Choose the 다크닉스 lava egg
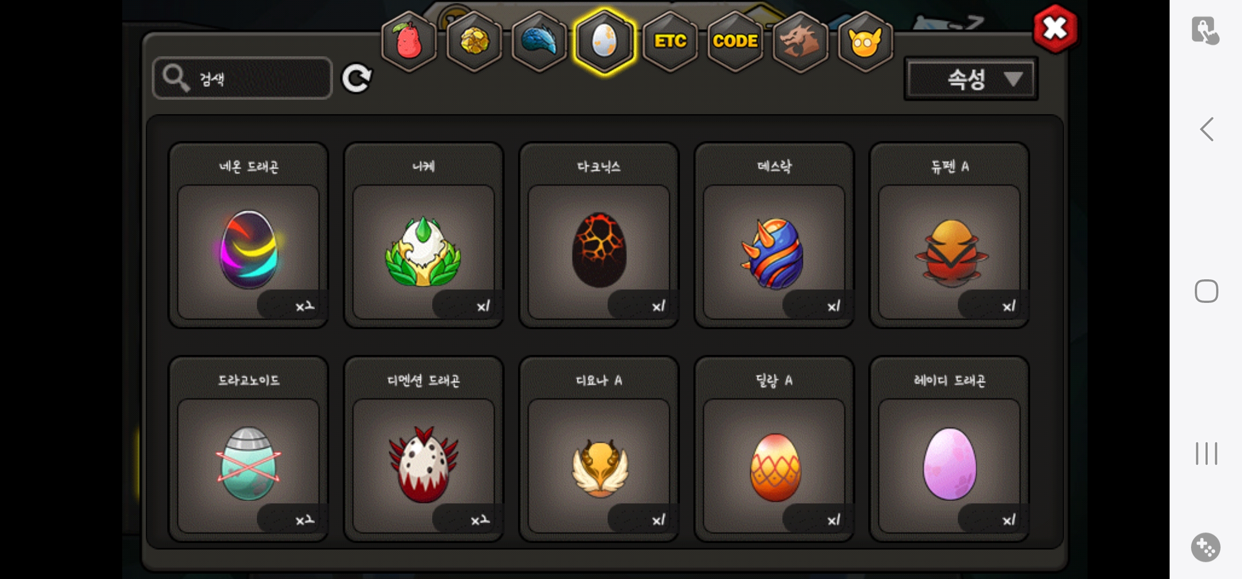Image resolution: width=1242 pixels, height=579 pixels. (599, 235)
